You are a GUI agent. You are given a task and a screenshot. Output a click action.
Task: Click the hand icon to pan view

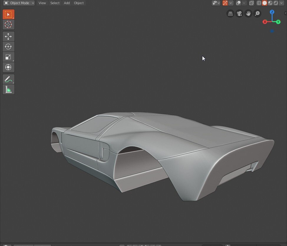click(x=248, y=14)
